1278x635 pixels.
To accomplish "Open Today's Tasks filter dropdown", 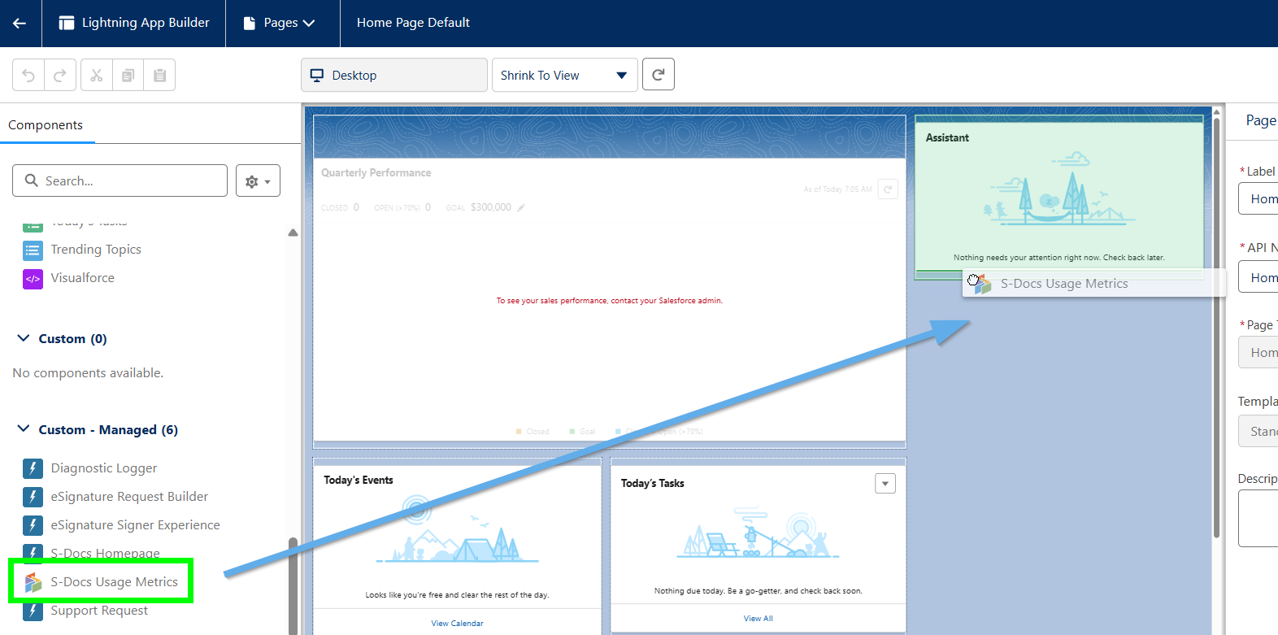I will click(x=885, y=484).
